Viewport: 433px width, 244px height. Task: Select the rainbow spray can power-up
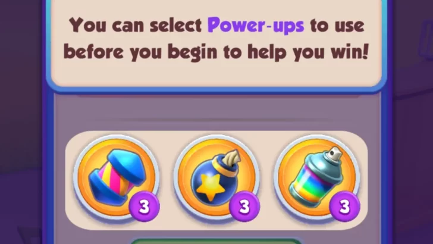(316, 178)
